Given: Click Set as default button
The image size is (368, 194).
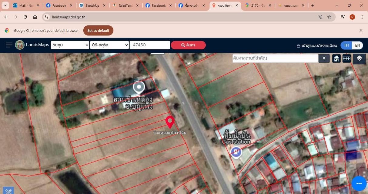Looking at the screenshot, I should [x=98, y=31].
